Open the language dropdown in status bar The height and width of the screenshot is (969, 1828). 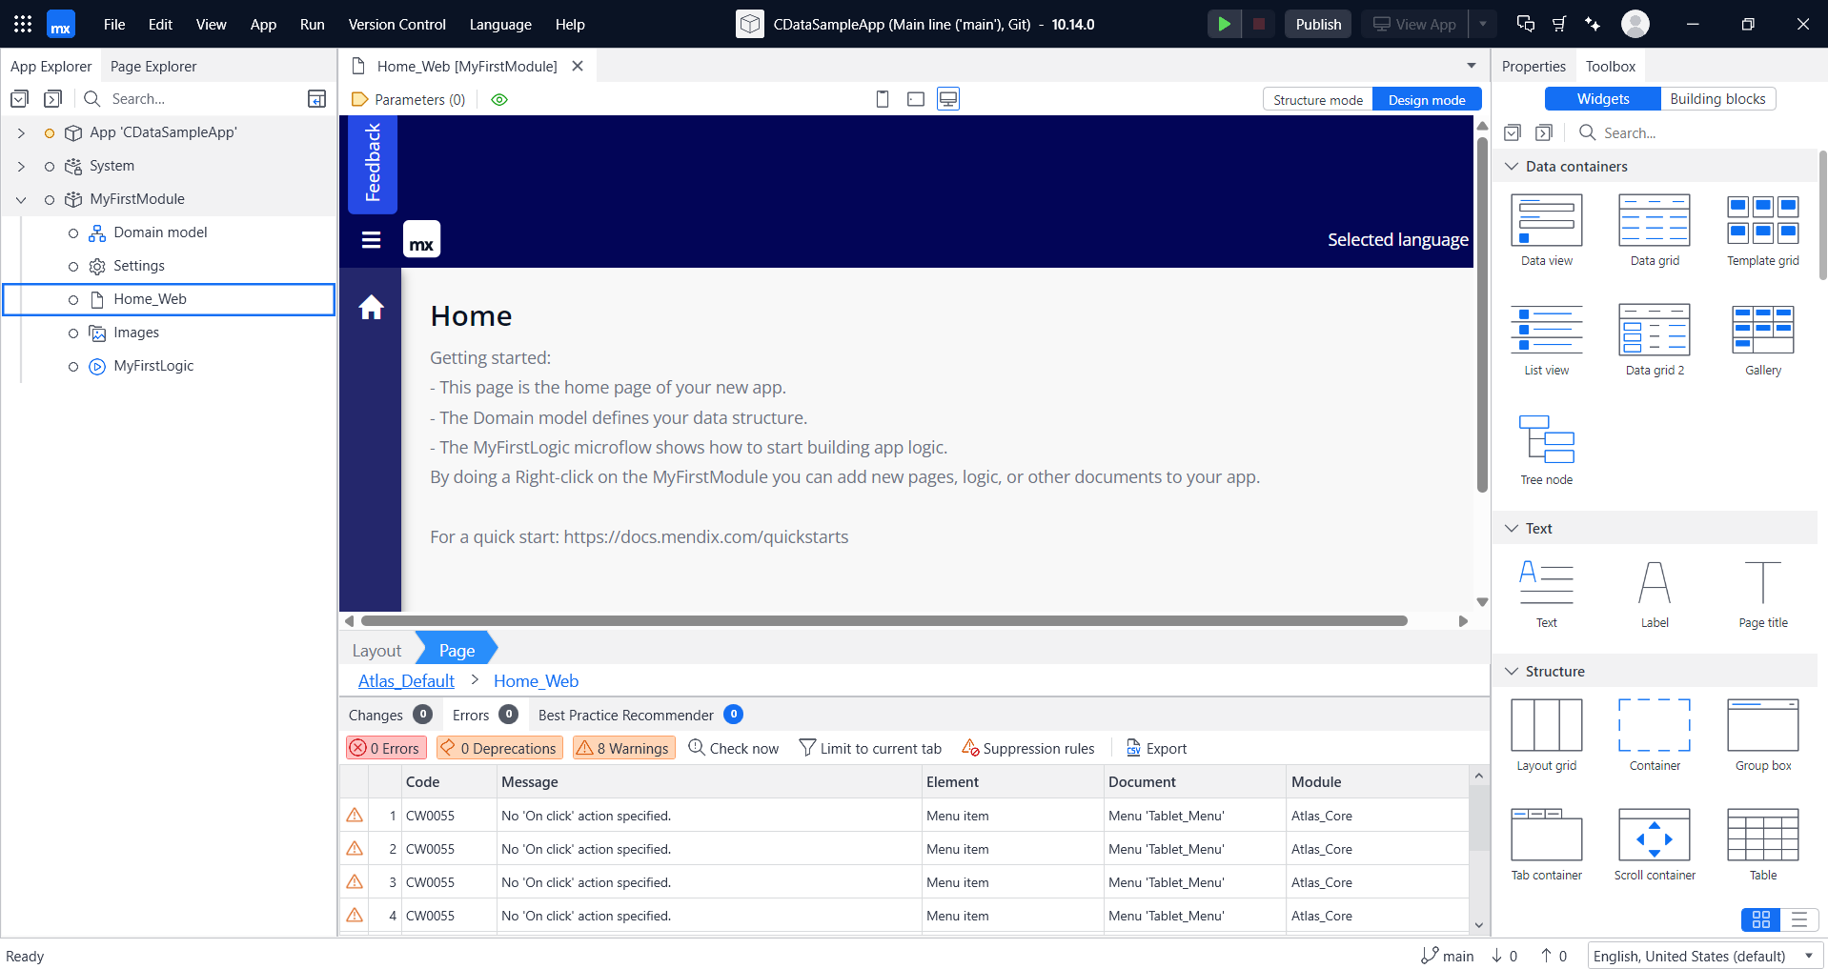pos(1808,956)
